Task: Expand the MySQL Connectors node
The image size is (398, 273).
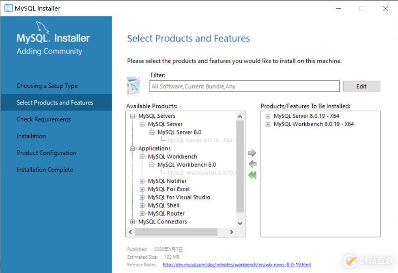Action: 132,222
